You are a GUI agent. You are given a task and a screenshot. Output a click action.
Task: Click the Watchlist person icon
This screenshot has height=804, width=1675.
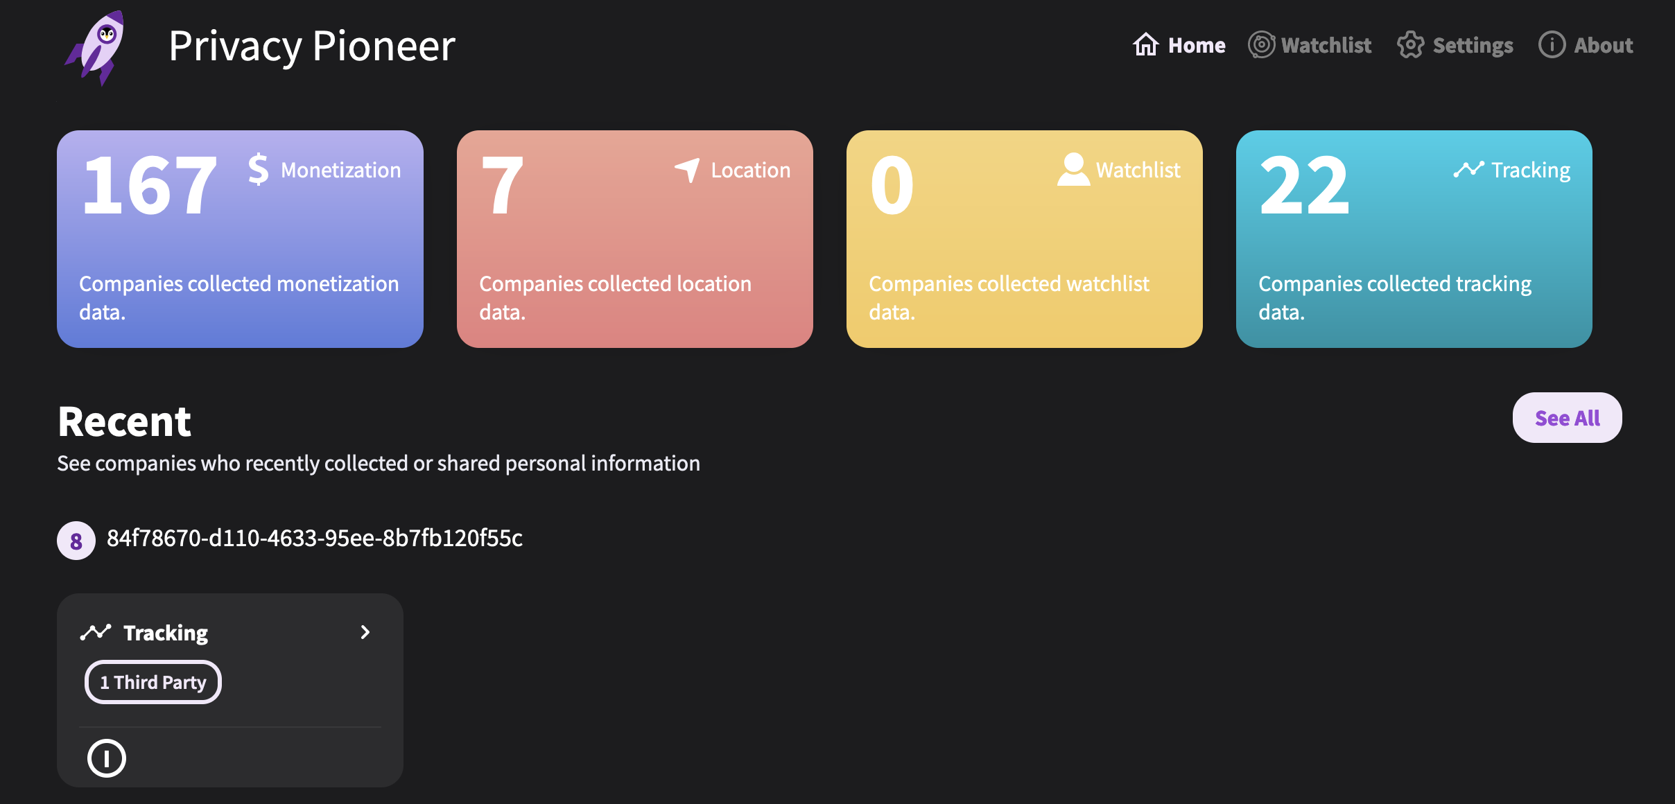(1074, 169)
